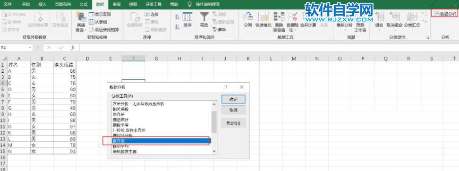This screenshot has width=459, height=171.
Task: Click the 分类汇总 (Subtotal) icon
Action: point(412,17)
